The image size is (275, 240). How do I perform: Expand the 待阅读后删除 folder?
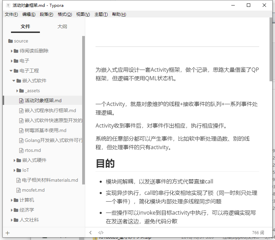(x=12, y=51)
